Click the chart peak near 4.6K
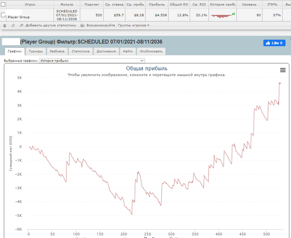This screenshot has width=291, height=238. click(x=280, y=83)
